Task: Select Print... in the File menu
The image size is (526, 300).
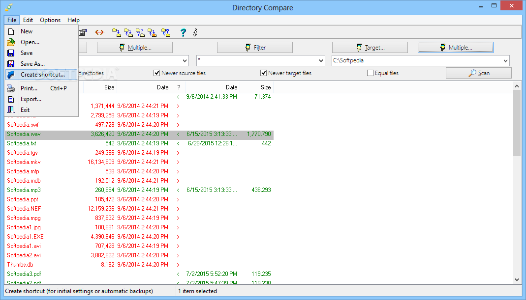Action: [42, 88]
